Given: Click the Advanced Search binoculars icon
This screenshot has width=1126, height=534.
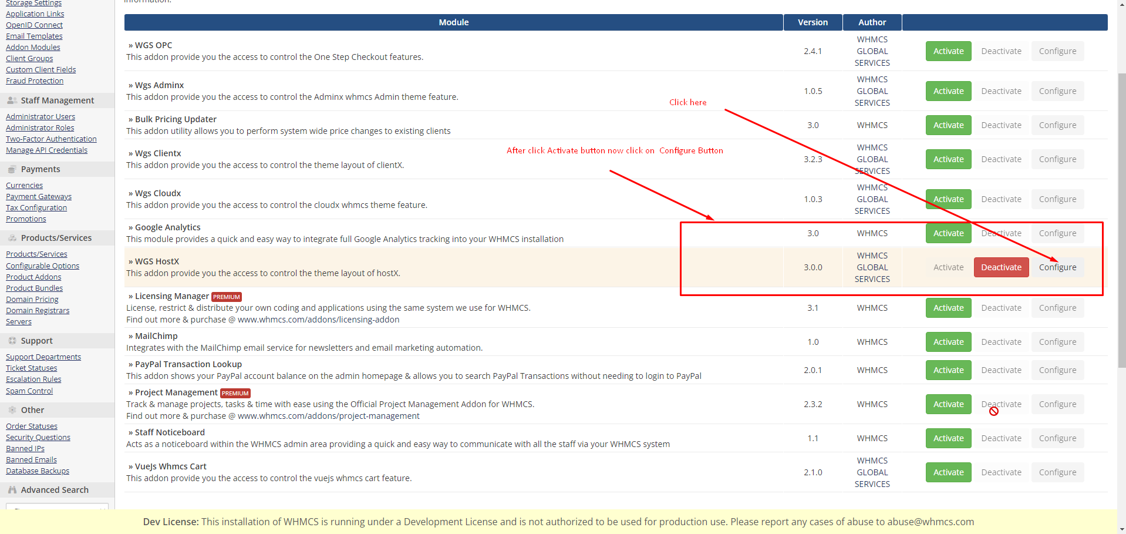Looking at the screenshot, I should (x=12, y=490).
